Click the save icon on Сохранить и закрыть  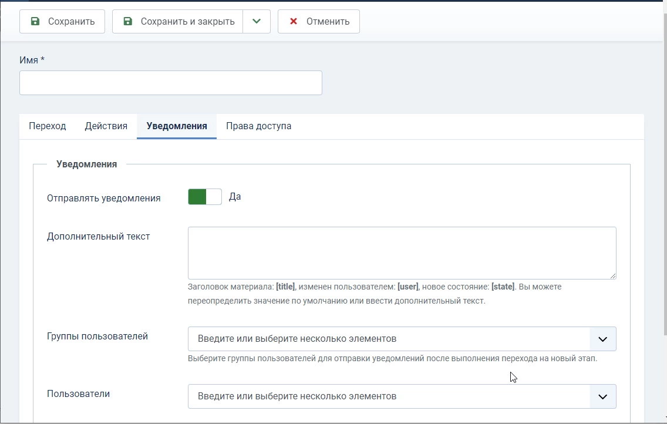127,21
